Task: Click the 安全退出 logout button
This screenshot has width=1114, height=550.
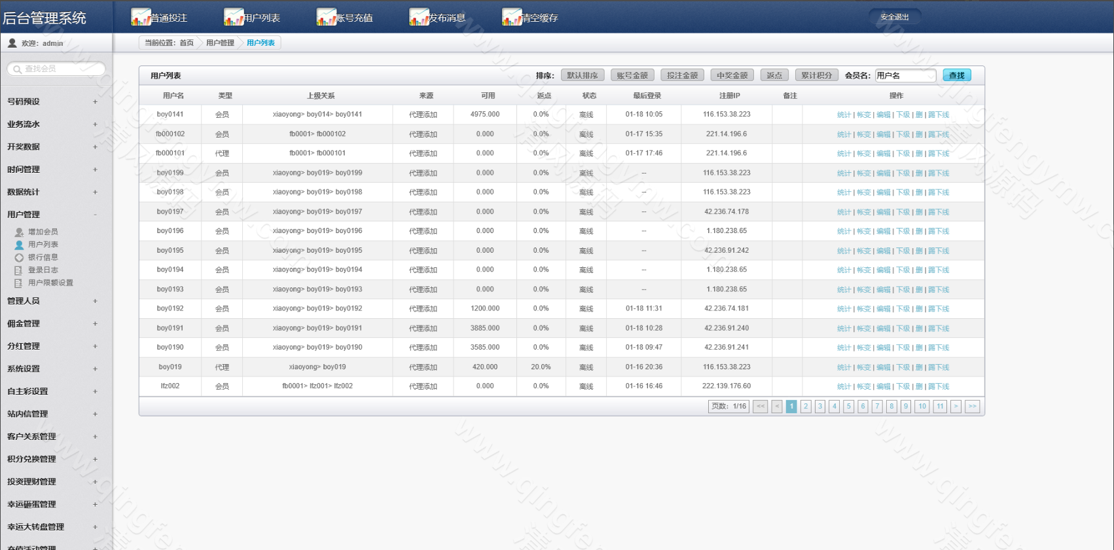Action: pyautogui.click(x=894, y=17)
